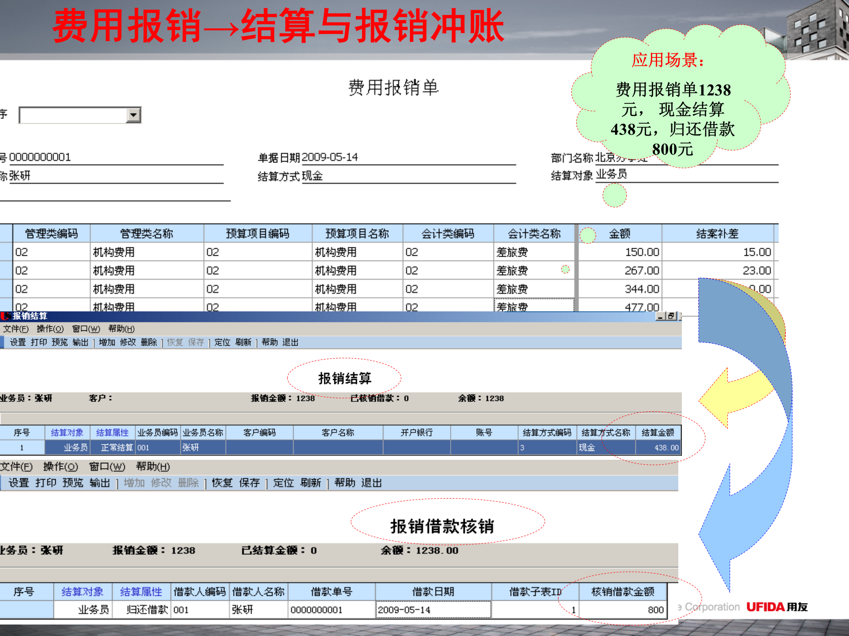Open the 文件(F) menu in 报销结算 window
The image size is (849, 636).
point(15,329)
